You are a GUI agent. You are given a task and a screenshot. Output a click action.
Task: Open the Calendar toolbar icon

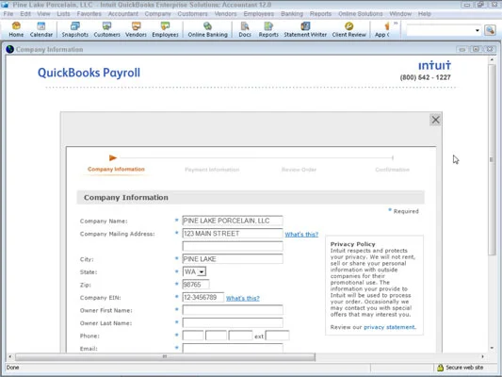(x=41, y=29)
